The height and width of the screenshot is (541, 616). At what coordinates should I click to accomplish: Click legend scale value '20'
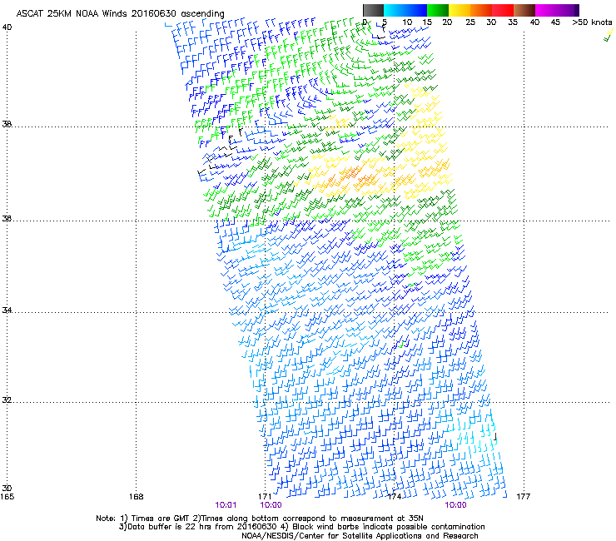447,22
